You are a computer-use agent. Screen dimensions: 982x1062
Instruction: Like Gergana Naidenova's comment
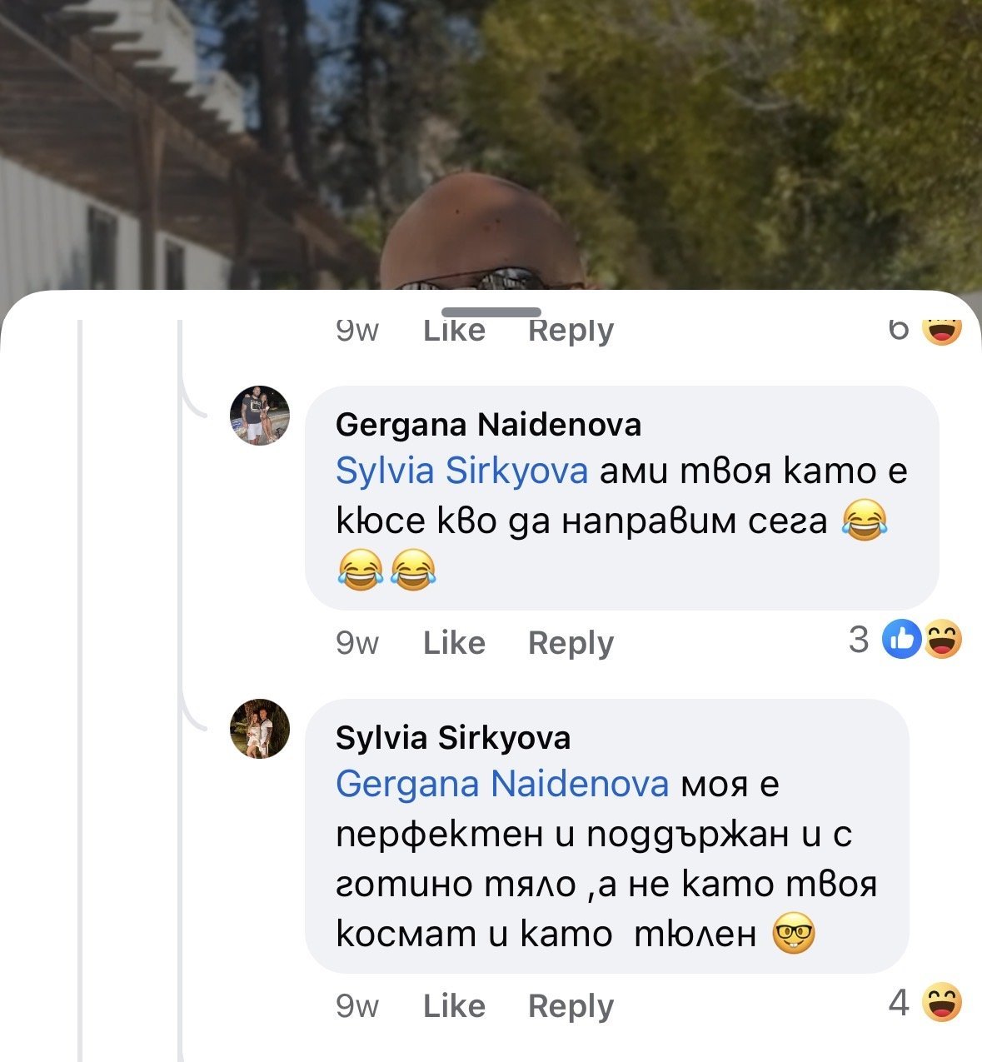(x=454, y=643)
